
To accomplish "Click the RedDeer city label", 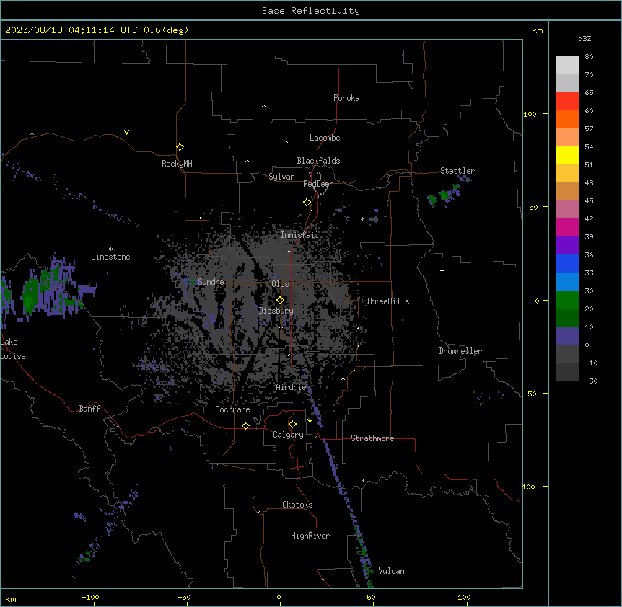I will pos(317,184).
